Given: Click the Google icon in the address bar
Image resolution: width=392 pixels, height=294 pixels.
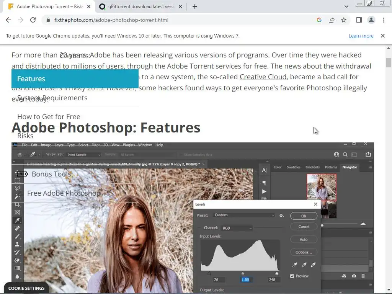Looking at the screenshot, I should [319, 20].
